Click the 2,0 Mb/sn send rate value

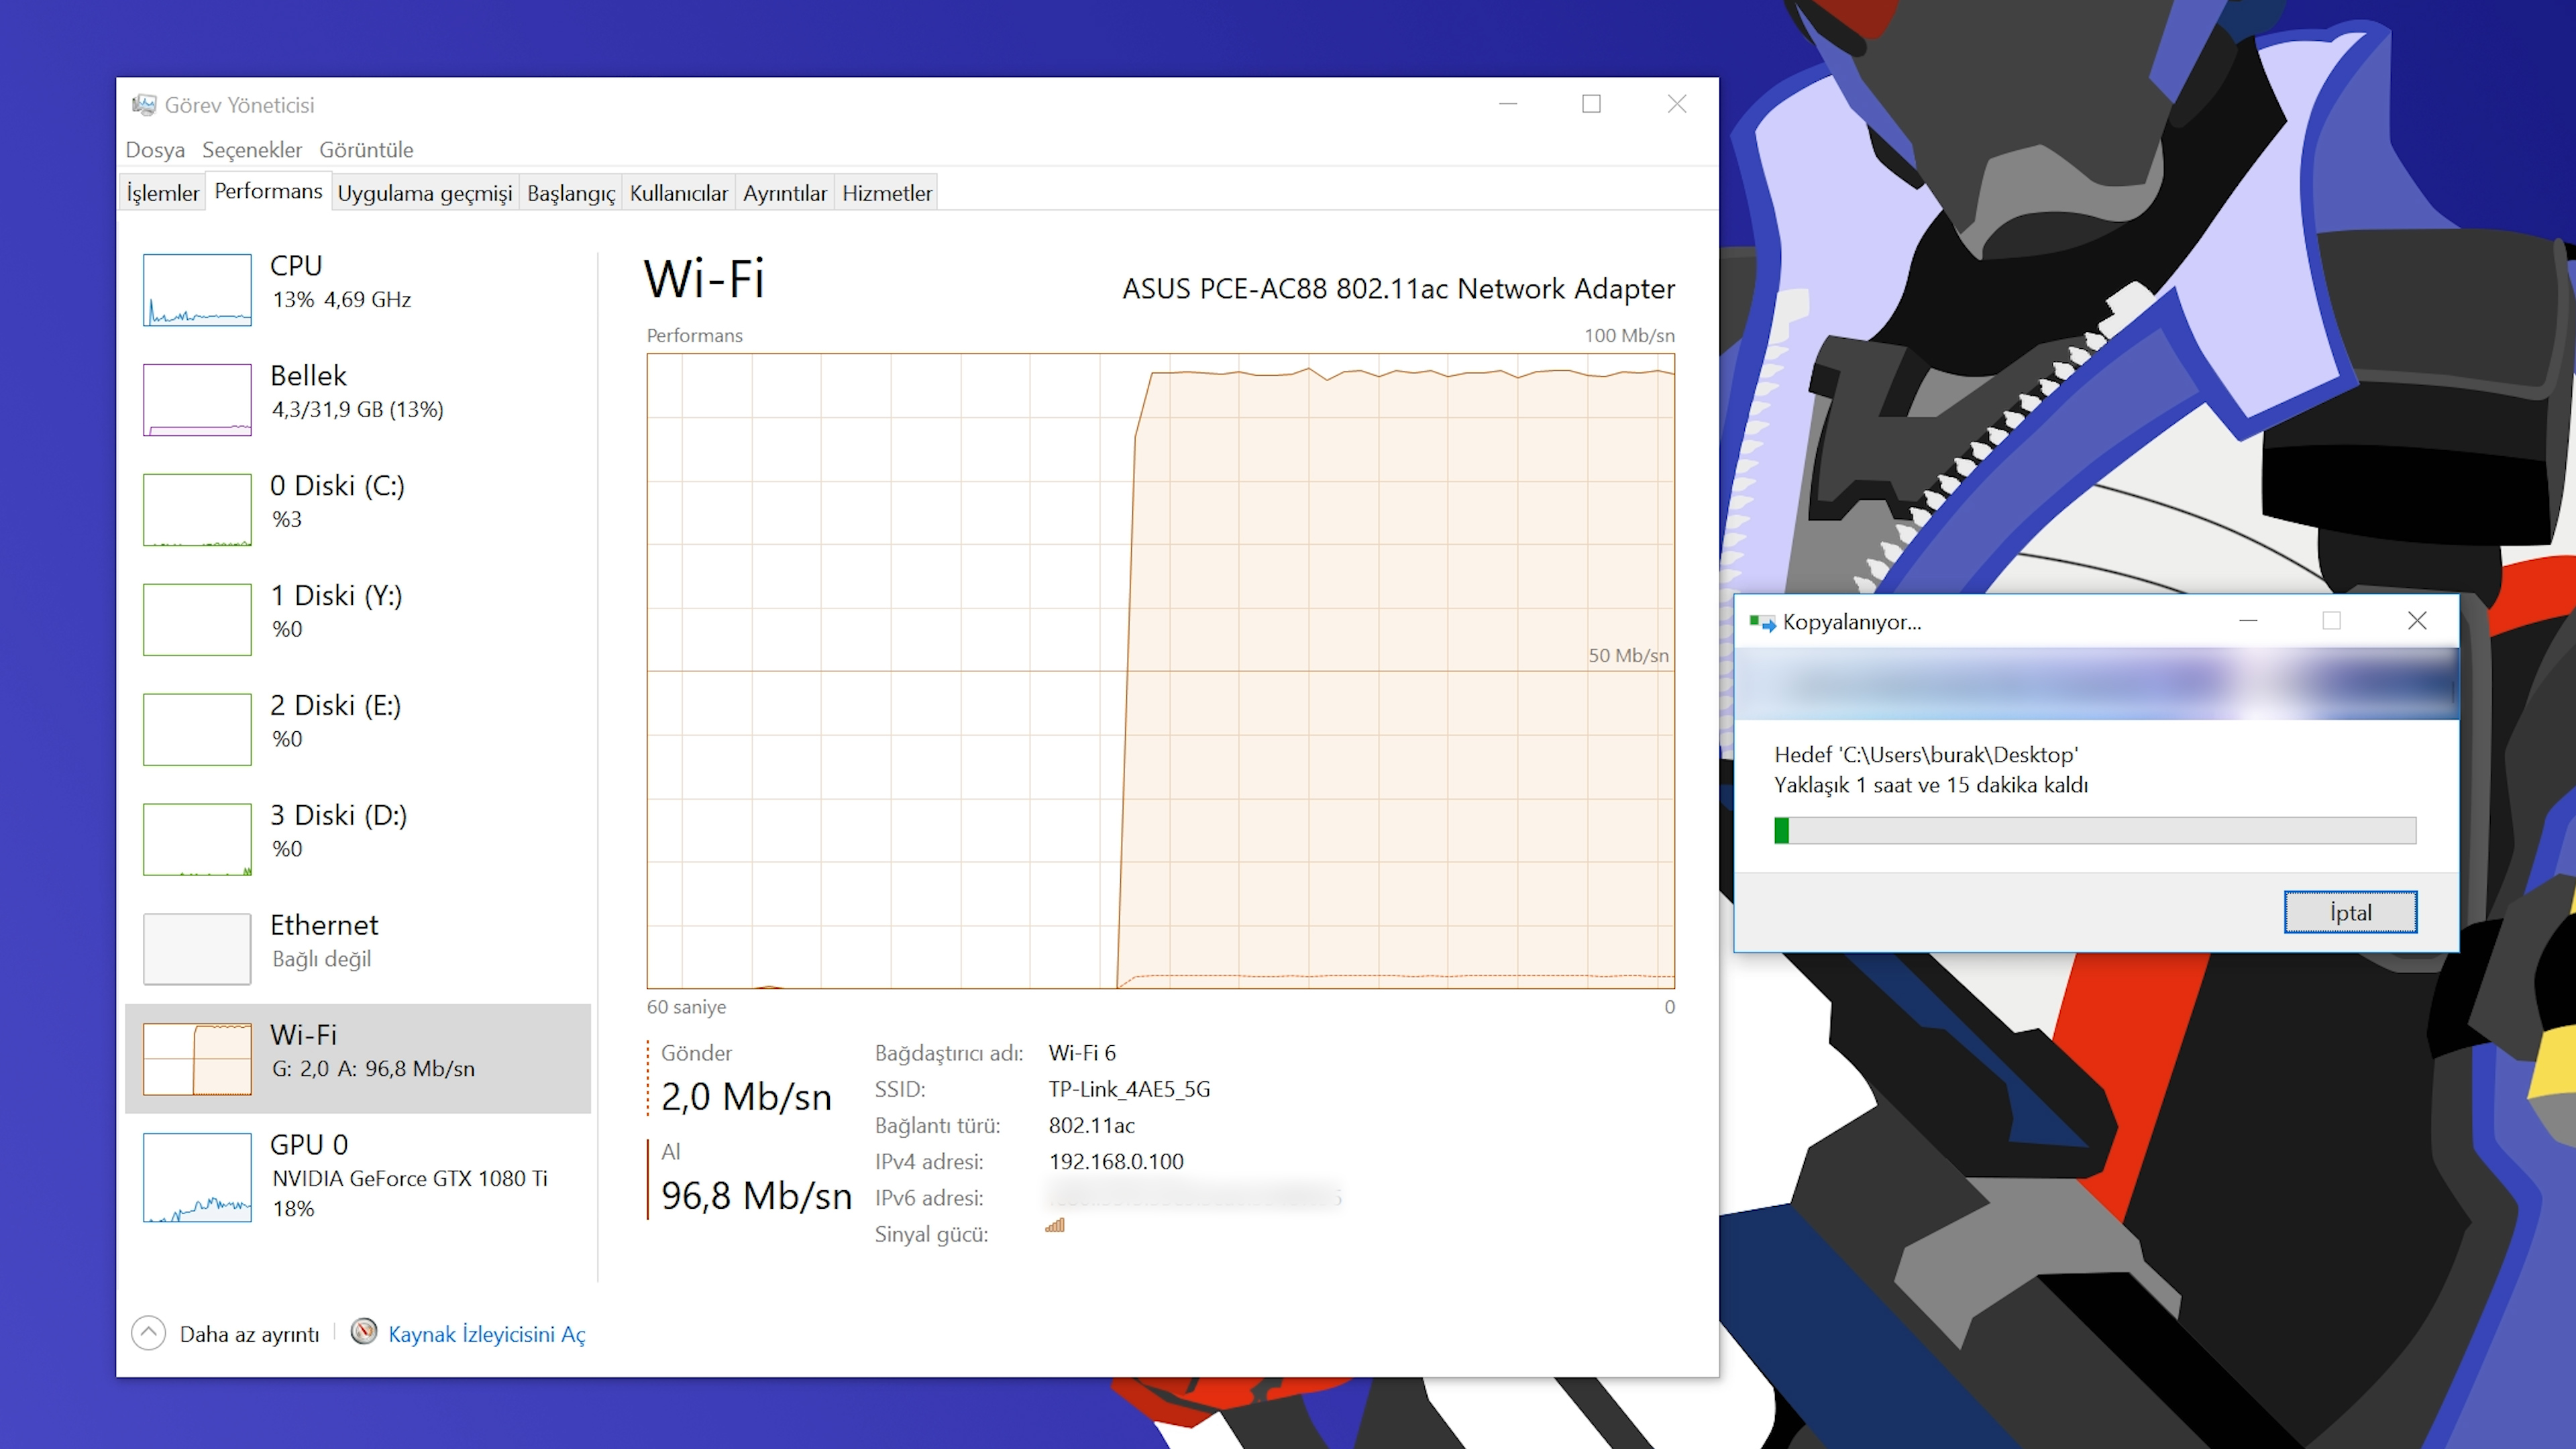[746, 1097]
